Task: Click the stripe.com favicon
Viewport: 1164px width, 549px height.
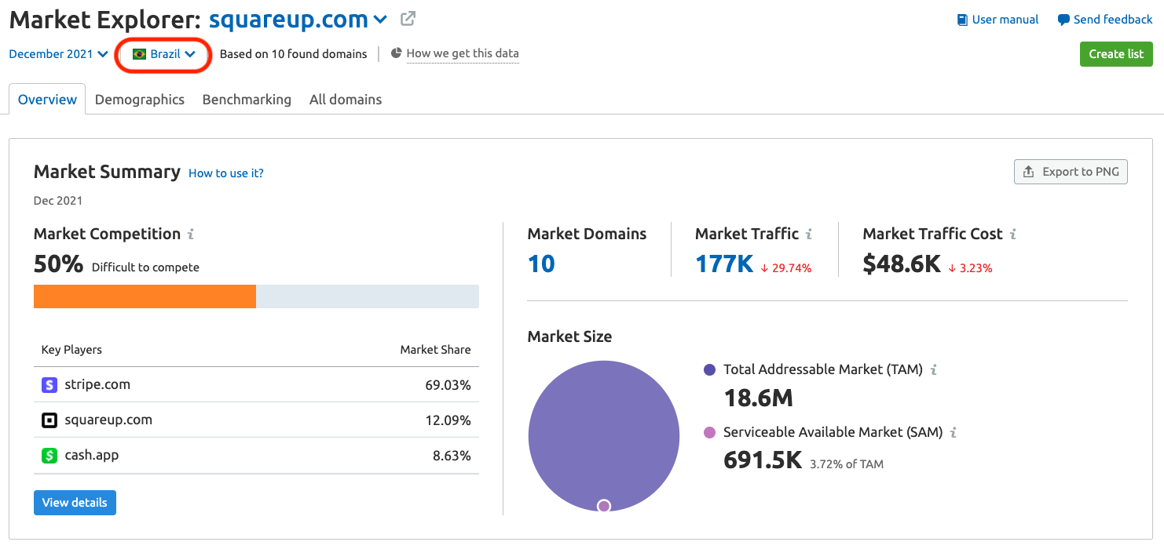Action: pos(49,385)
